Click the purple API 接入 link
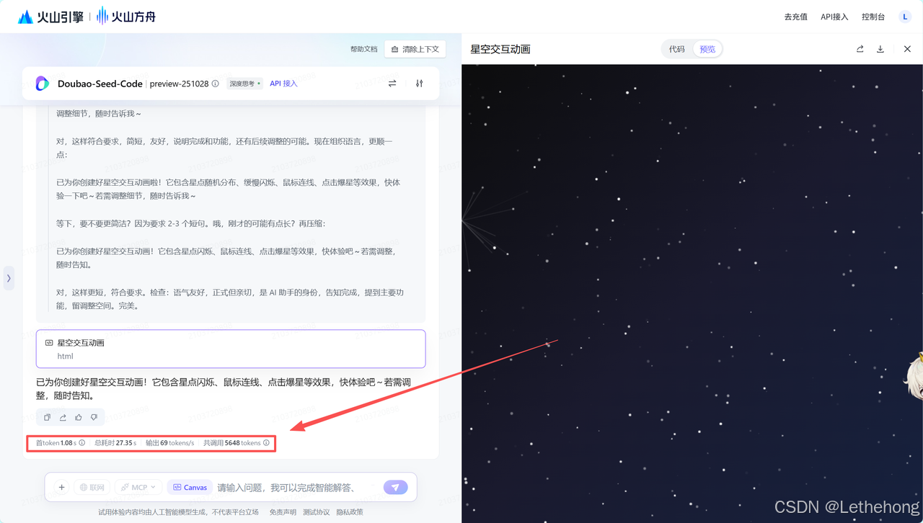This screenshot has width=923, height=523. coord(283,84)
